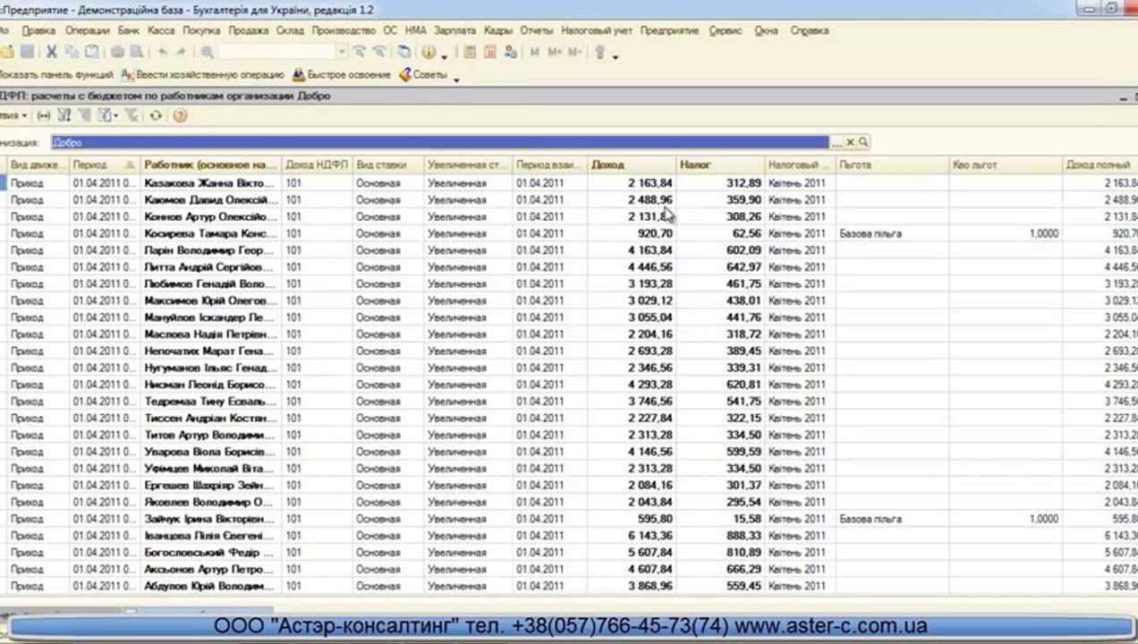Screen dimensions: 1138x644
Task: Click Быстрое освоение button
Action: pos(342,75)
